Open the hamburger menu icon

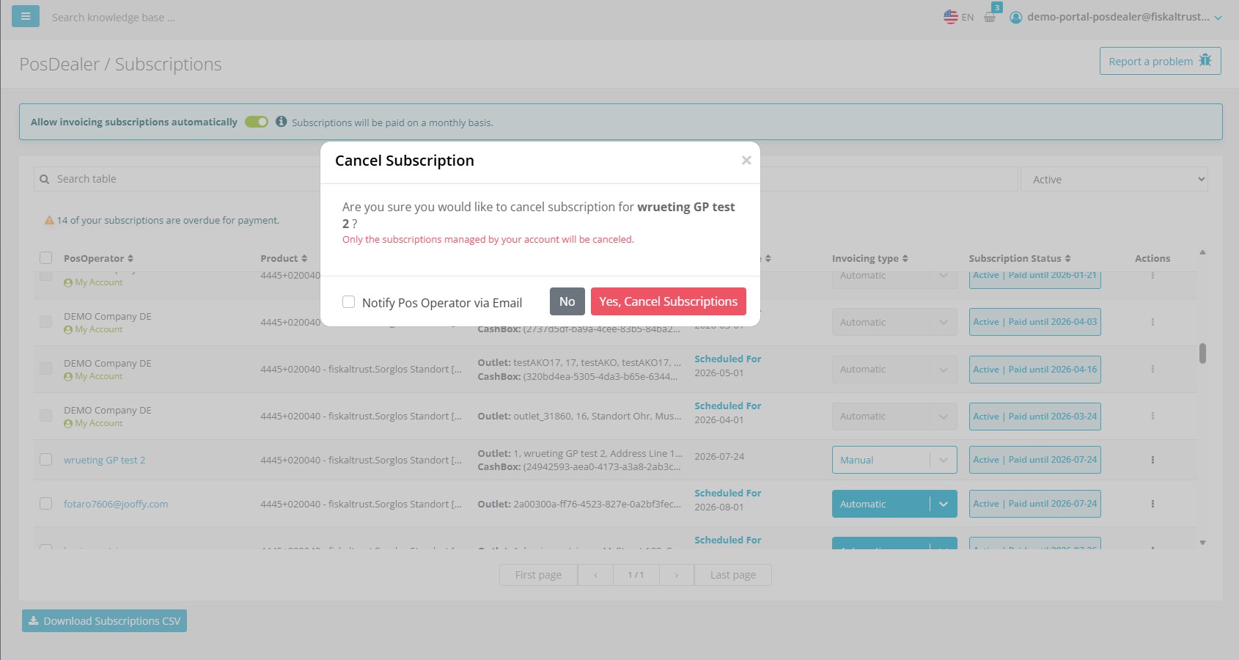25,15
